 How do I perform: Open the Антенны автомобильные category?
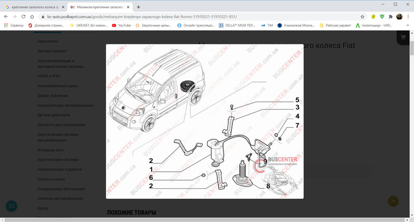pos(60,198)
